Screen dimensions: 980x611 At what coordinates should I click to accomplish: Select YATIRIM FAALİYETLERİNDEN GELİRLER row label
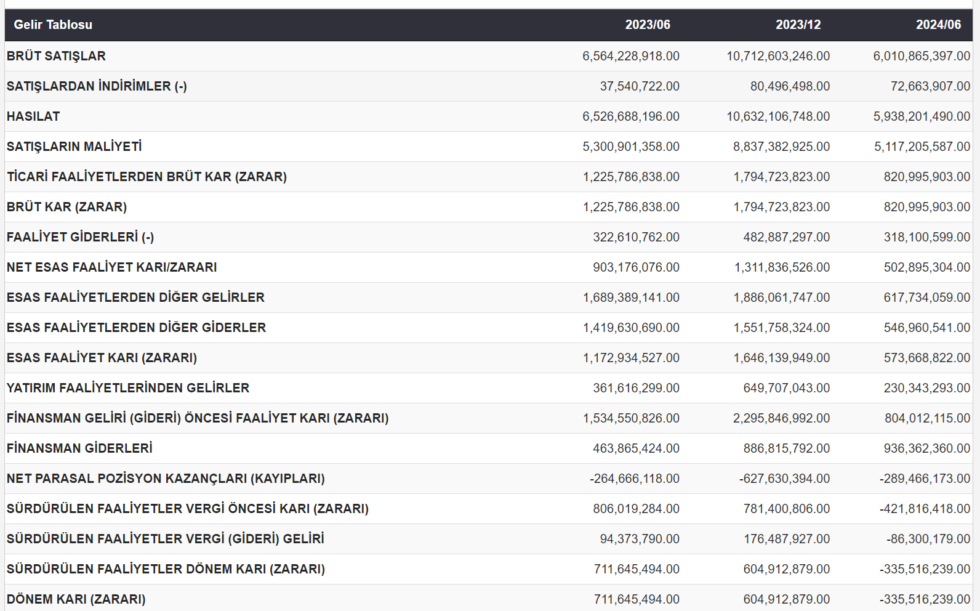pyautogui.click(x=128, y=388)
